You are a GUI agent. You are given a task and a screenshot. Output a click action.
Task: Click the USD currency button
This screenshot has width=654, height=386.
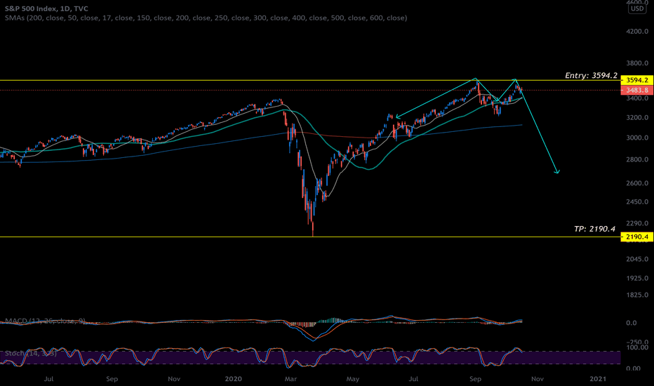(637, 8)
